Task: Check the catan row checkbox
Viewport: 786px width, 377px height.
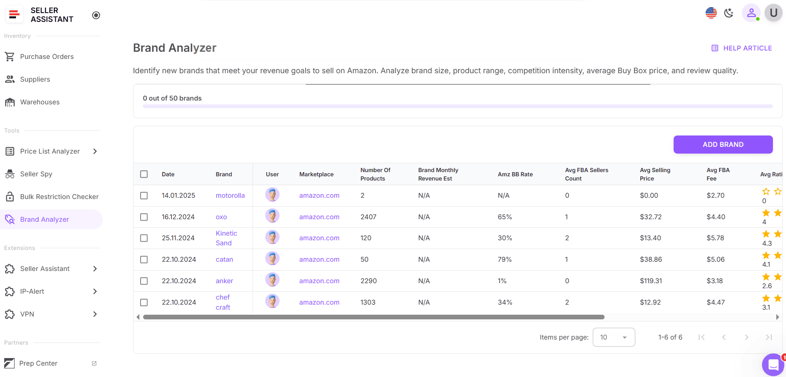Action: tap(144, 260)
